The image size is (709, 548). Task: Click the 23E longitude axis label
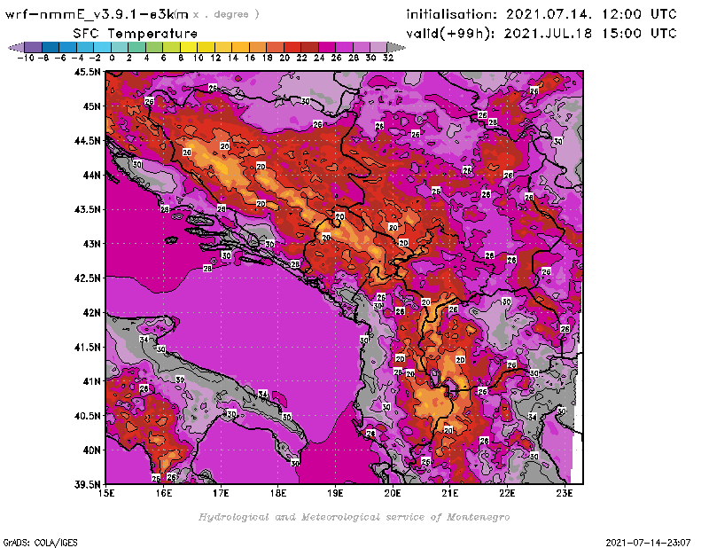click(565, 493)
